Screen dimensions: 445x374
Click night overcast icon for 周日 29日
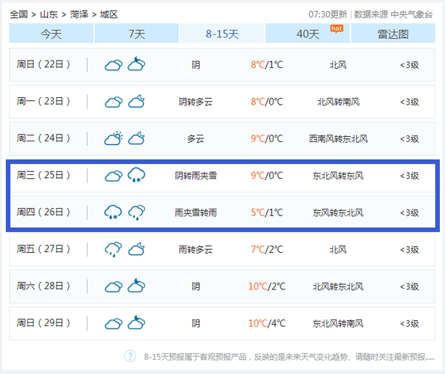pos(136,322)
